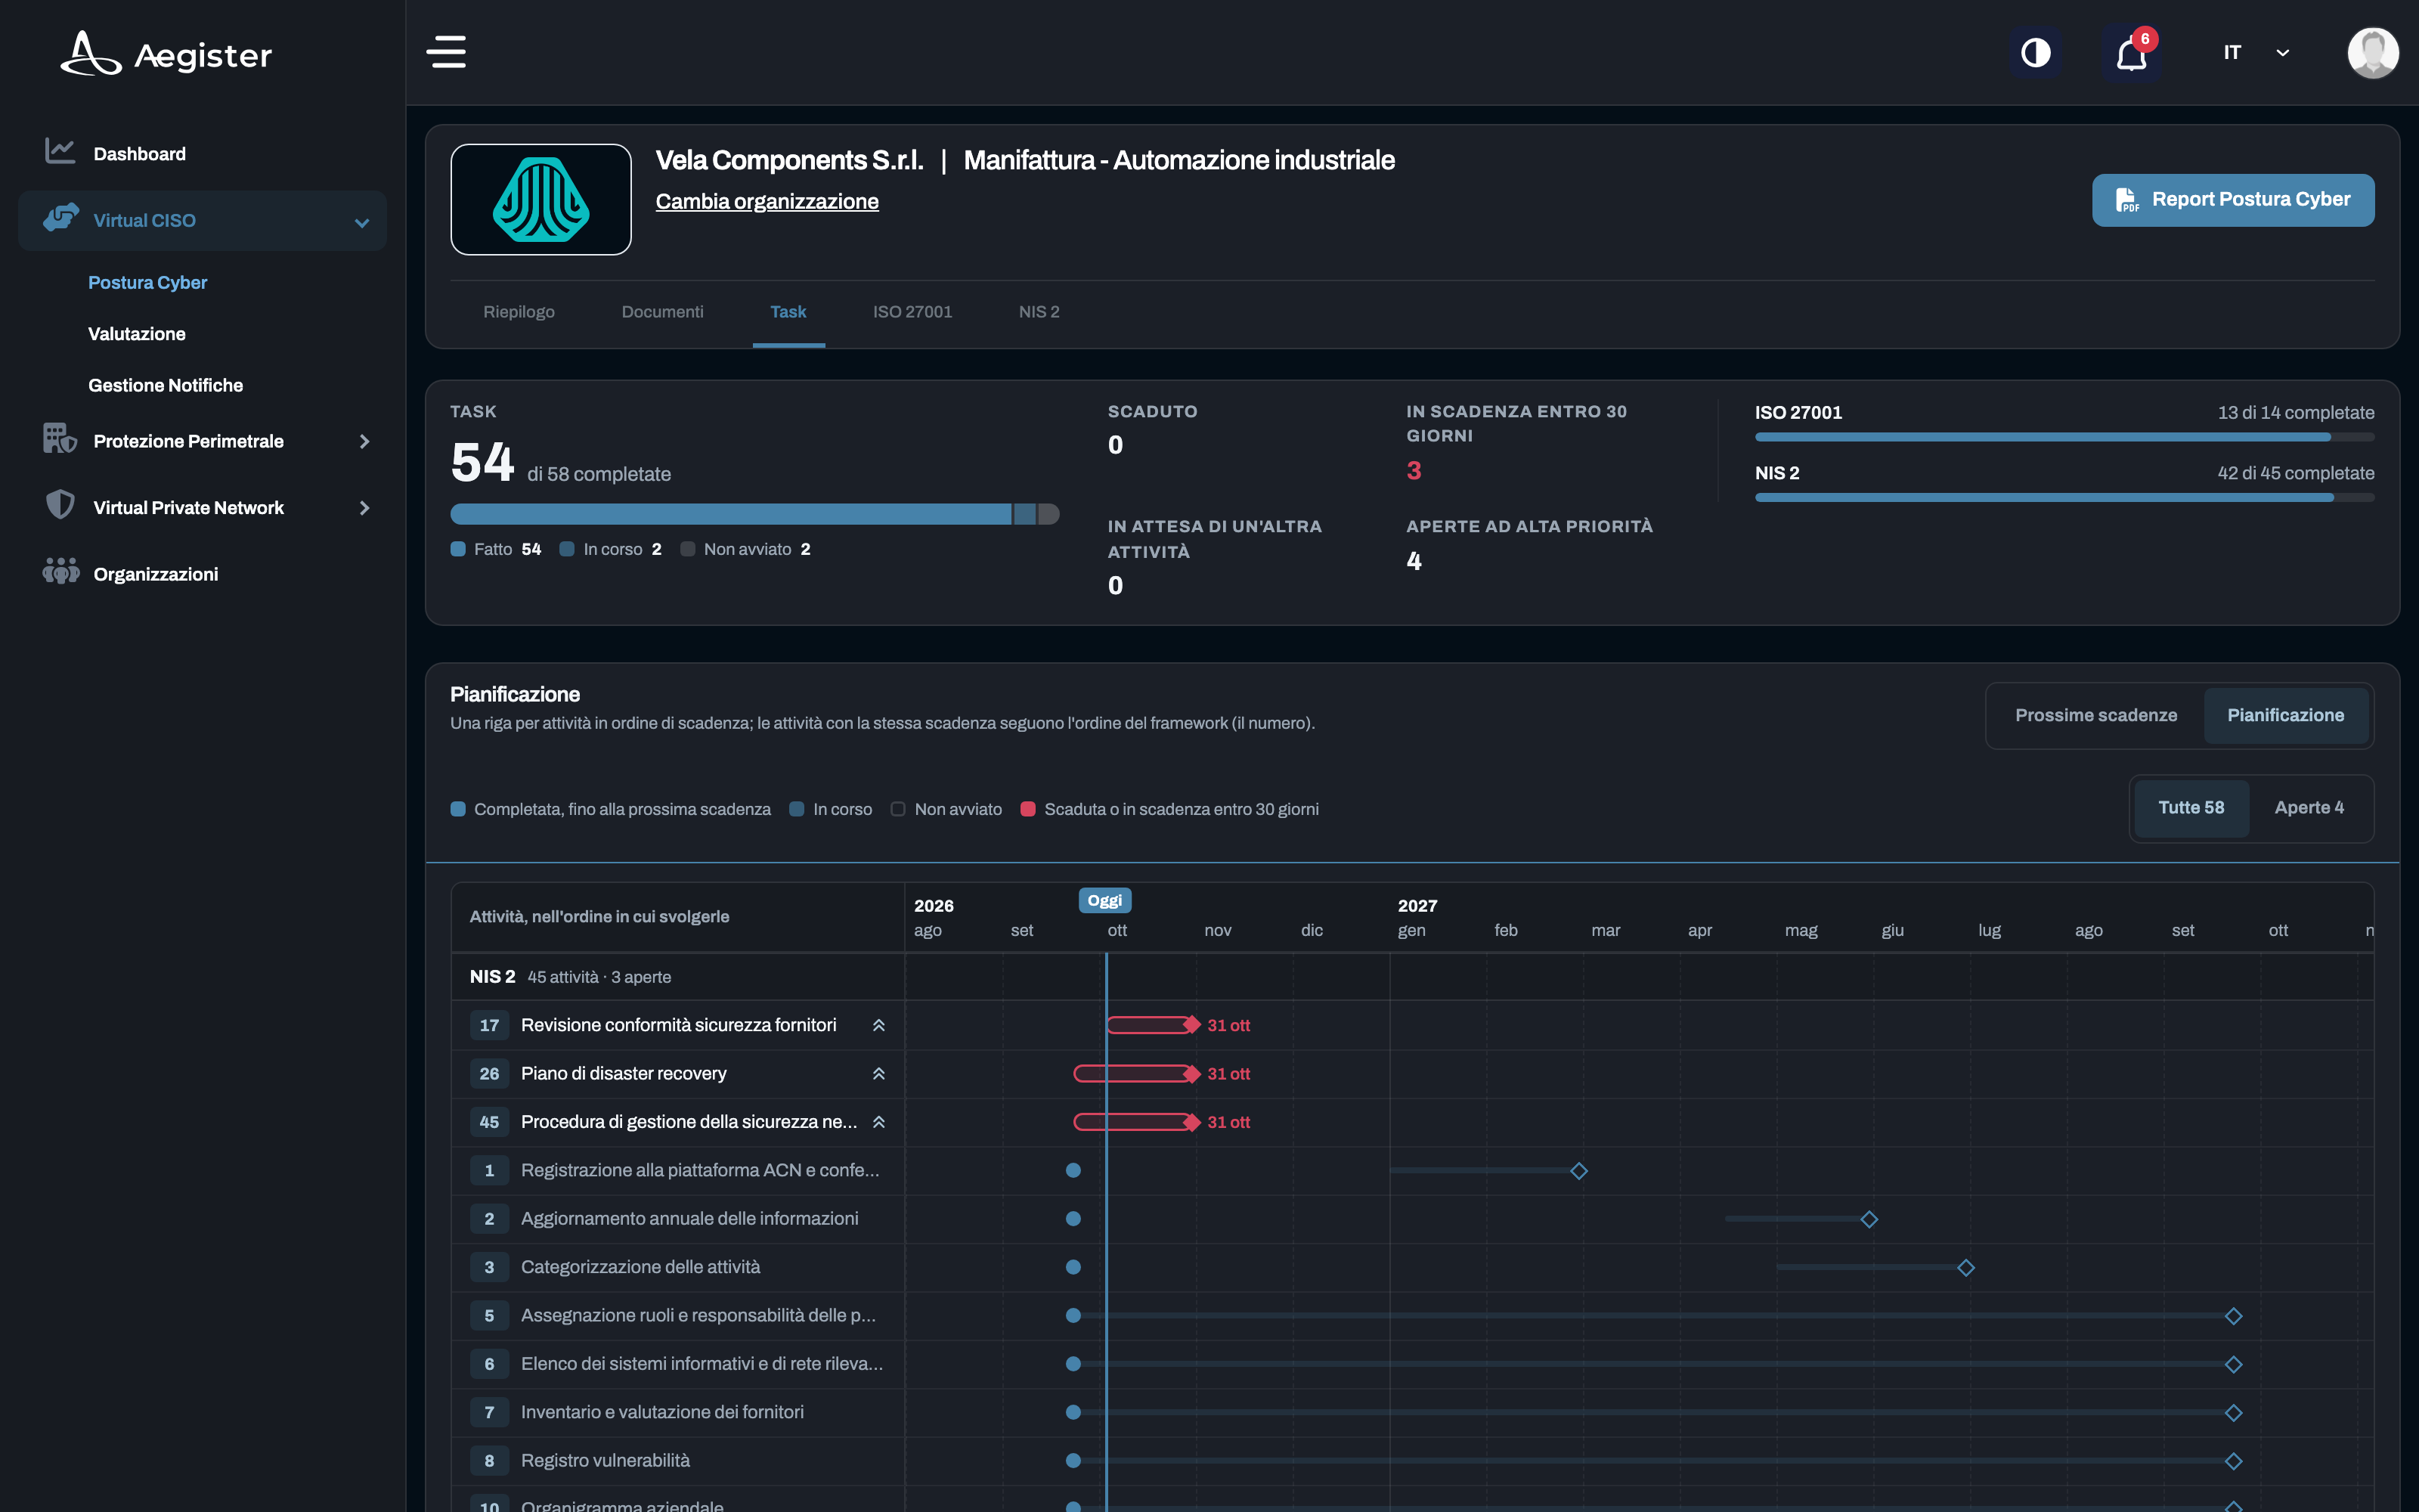
Task: Expand Protezione Perimetrale submenu arrow
Action: click(x=364, y=441)
